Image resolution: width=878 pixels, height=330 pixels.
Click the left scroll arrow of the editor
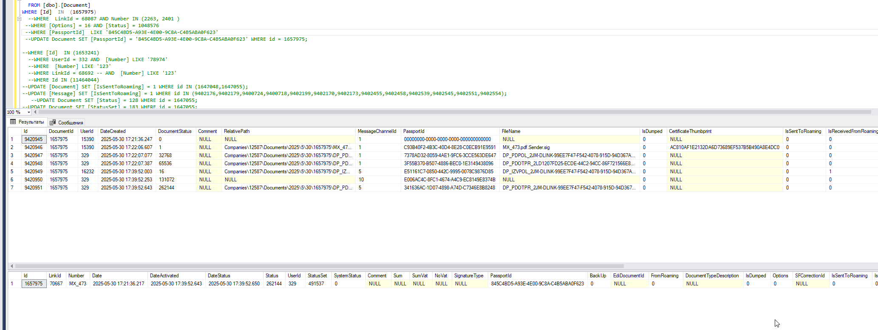[35, 112]
